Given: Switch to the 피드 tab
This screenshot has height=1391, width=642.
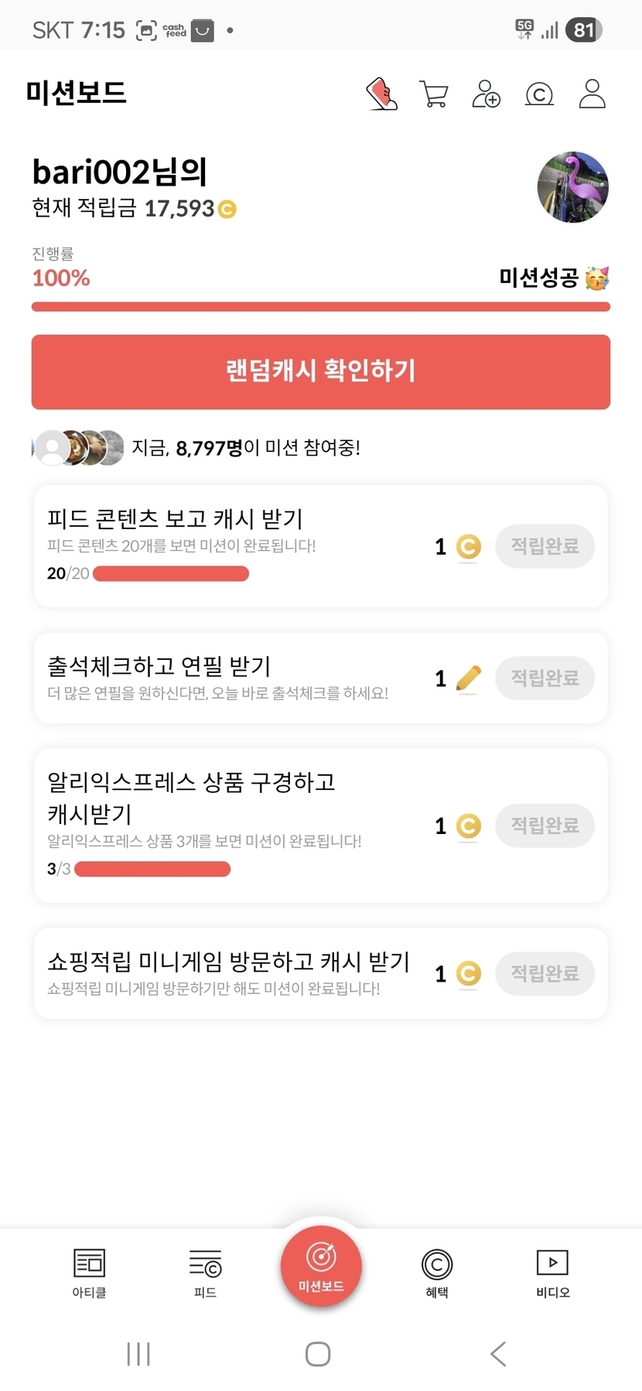Looking at the screenshot, I should (205, 1272).
